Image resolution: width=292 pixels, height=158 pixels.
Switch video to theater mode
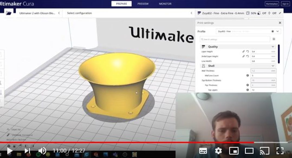249,151
